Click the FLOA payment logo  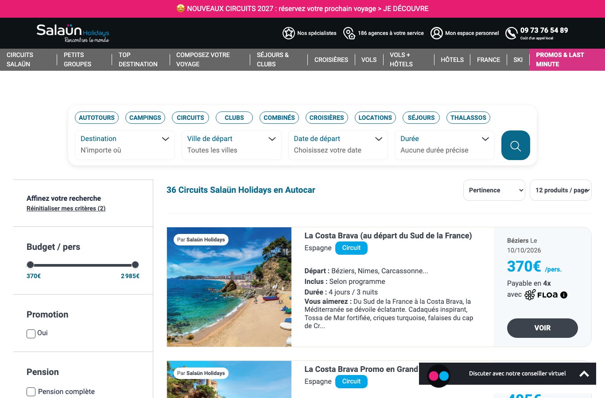(541, 295)
